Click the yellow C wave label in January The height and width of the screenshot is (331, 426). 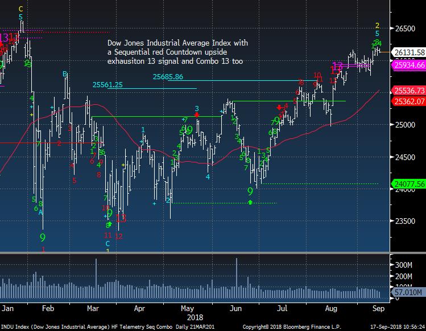20,10
